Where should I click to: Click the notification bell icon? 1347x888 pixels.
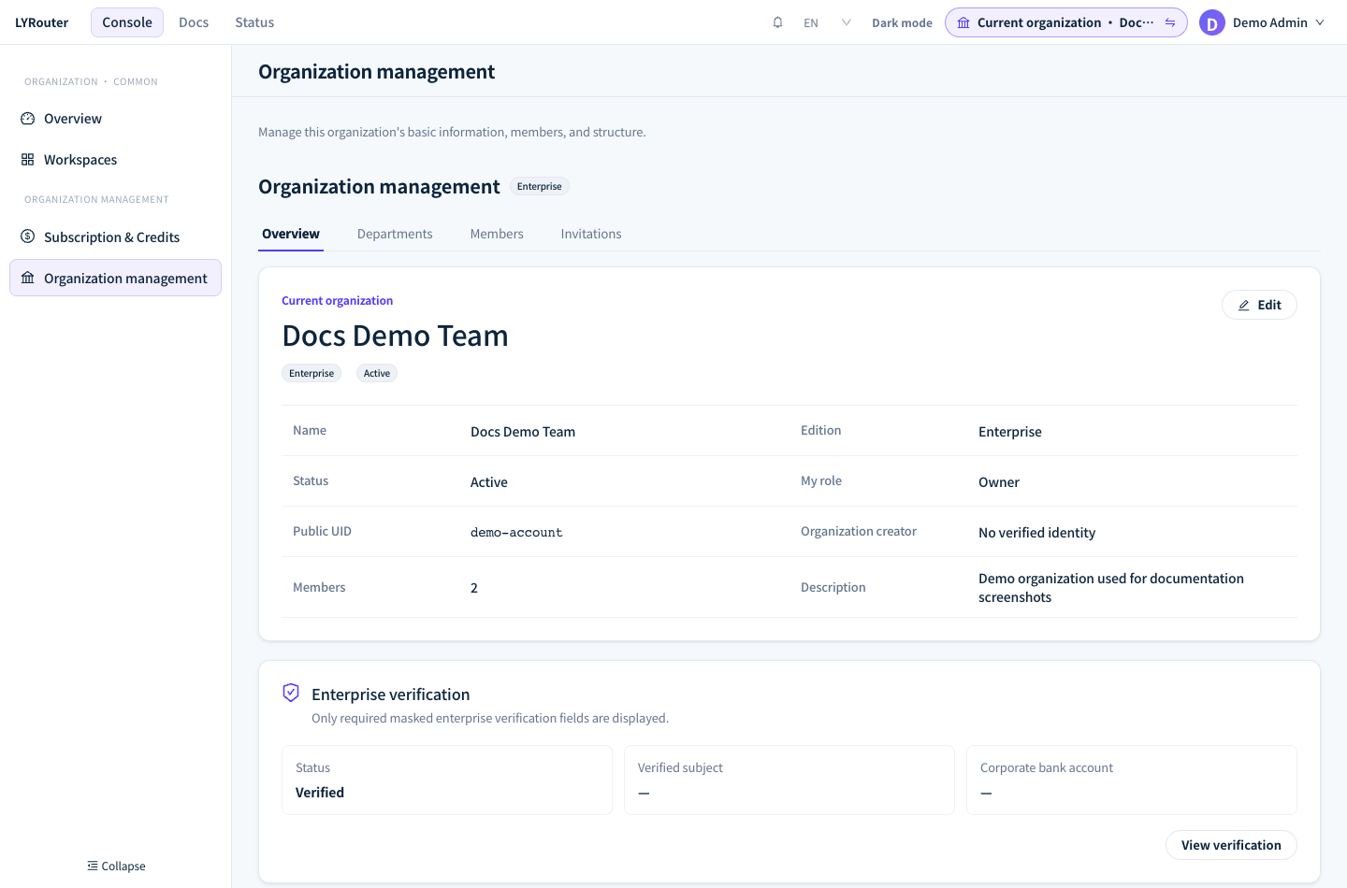pyautogui.click(x=777, y=22)
